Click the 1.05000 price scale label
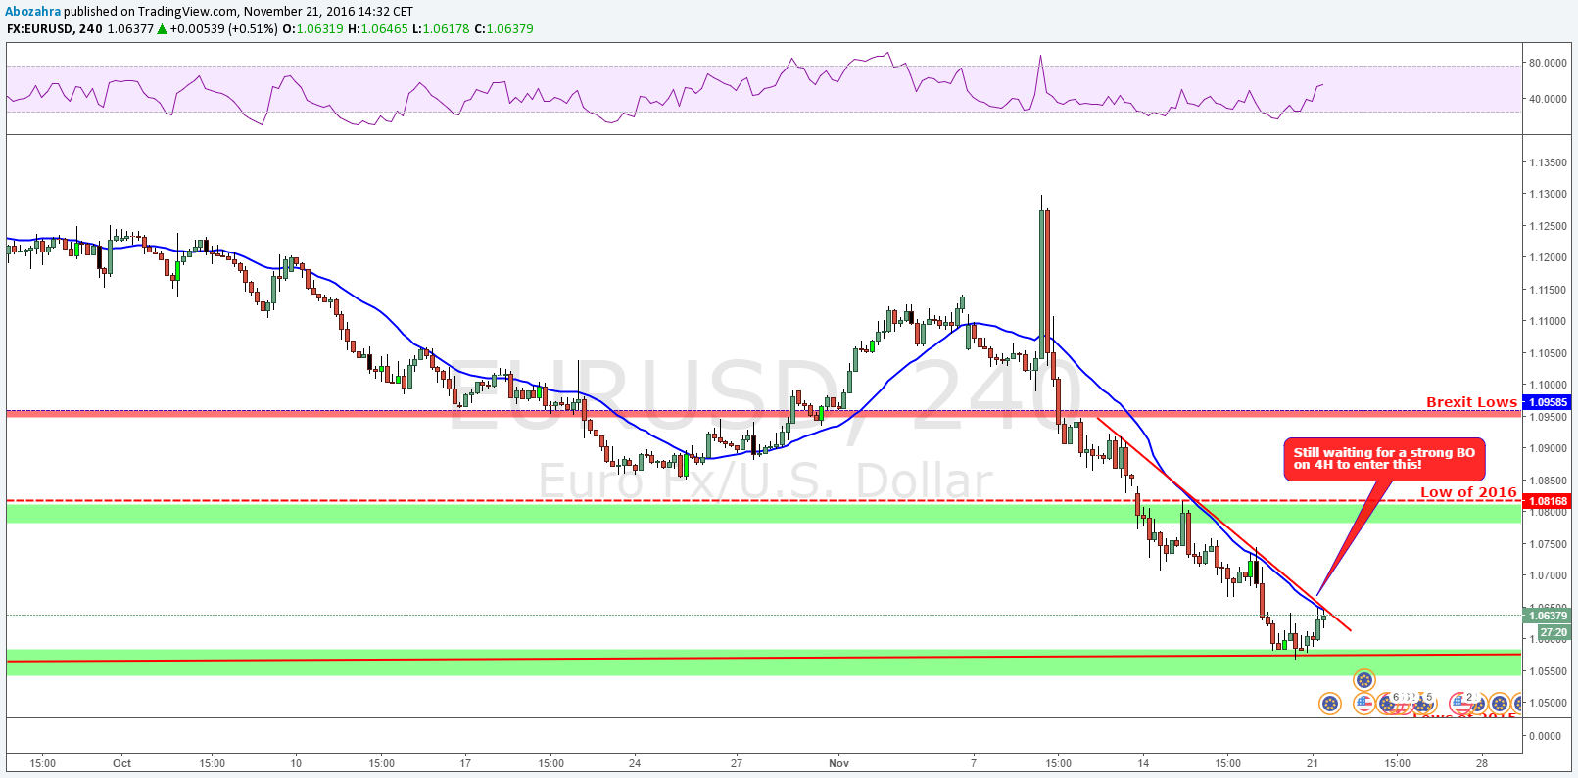The height and width of the screenshot is (778, 1578). 1549,703
